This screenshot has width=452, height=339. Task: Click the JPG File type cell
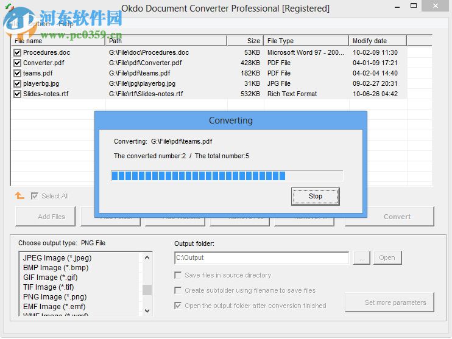(279, 83)
